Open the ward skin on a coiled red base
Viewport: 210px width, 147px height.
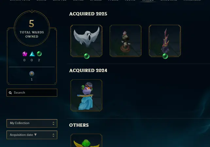[126, 41]
